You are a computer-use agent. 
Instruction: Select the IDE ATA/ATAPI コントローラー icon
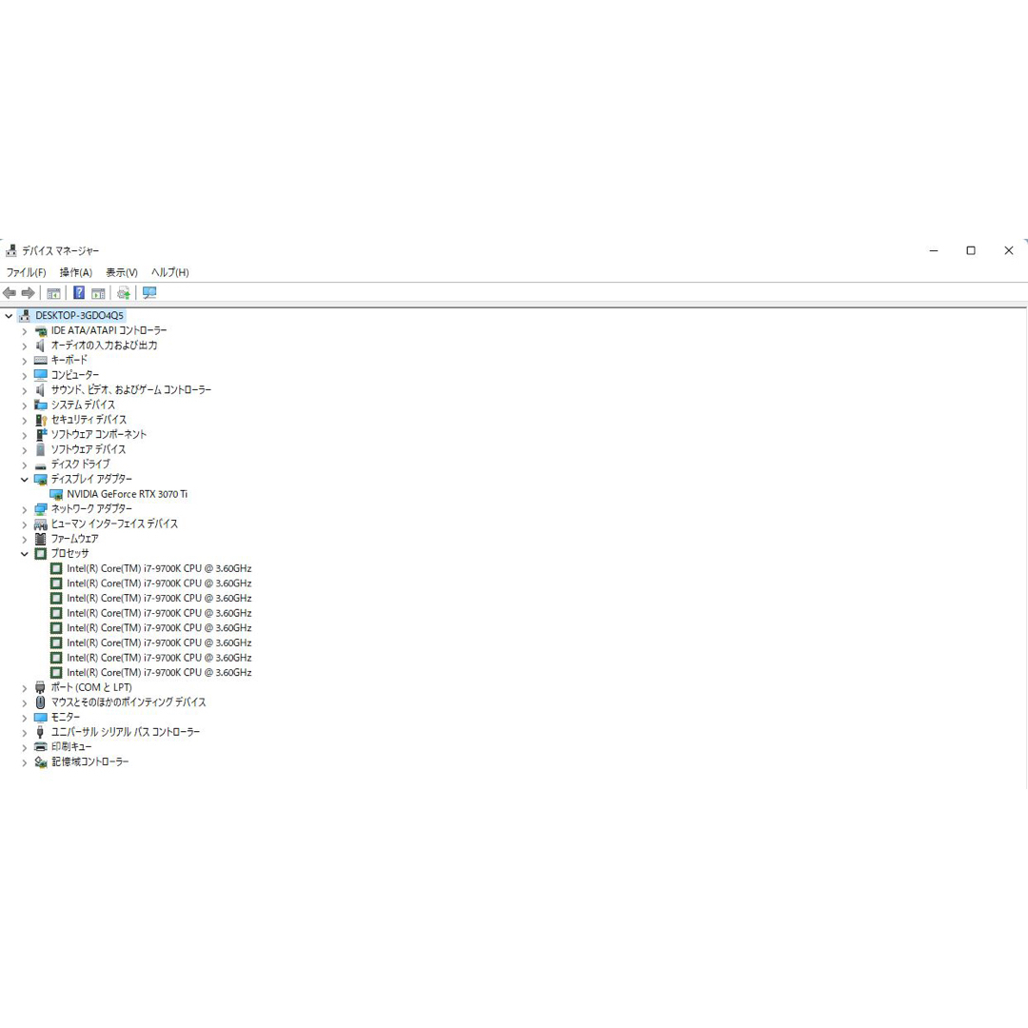coord(41,330)
